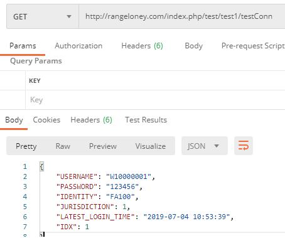Select the response Body tab
Viewport: 285px width, 238px height.
coord(14,120)
